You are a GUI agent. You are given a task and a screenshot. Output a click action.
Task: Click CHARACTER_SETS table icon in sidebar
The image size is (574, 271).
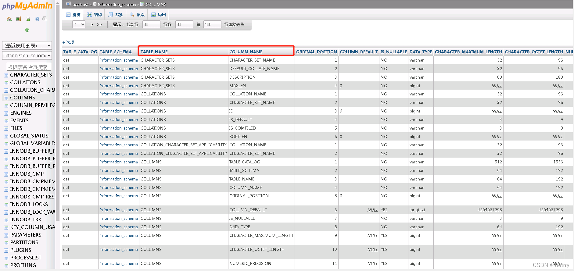click(x=6, y=75)
